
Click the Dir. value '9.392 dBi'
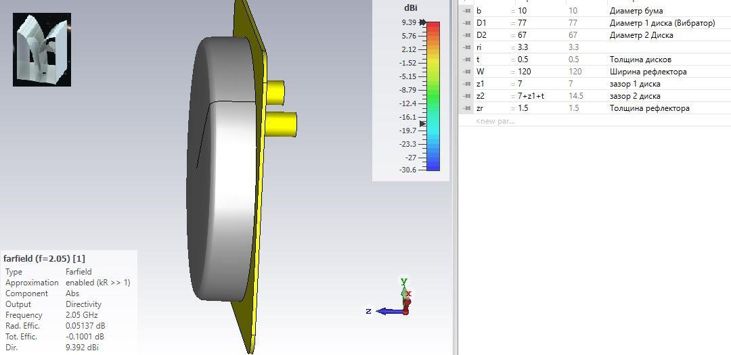pos(82,347)
